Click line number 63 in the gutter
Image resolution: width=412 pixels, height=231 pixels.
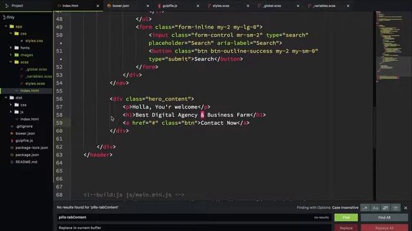coord(59,155)
